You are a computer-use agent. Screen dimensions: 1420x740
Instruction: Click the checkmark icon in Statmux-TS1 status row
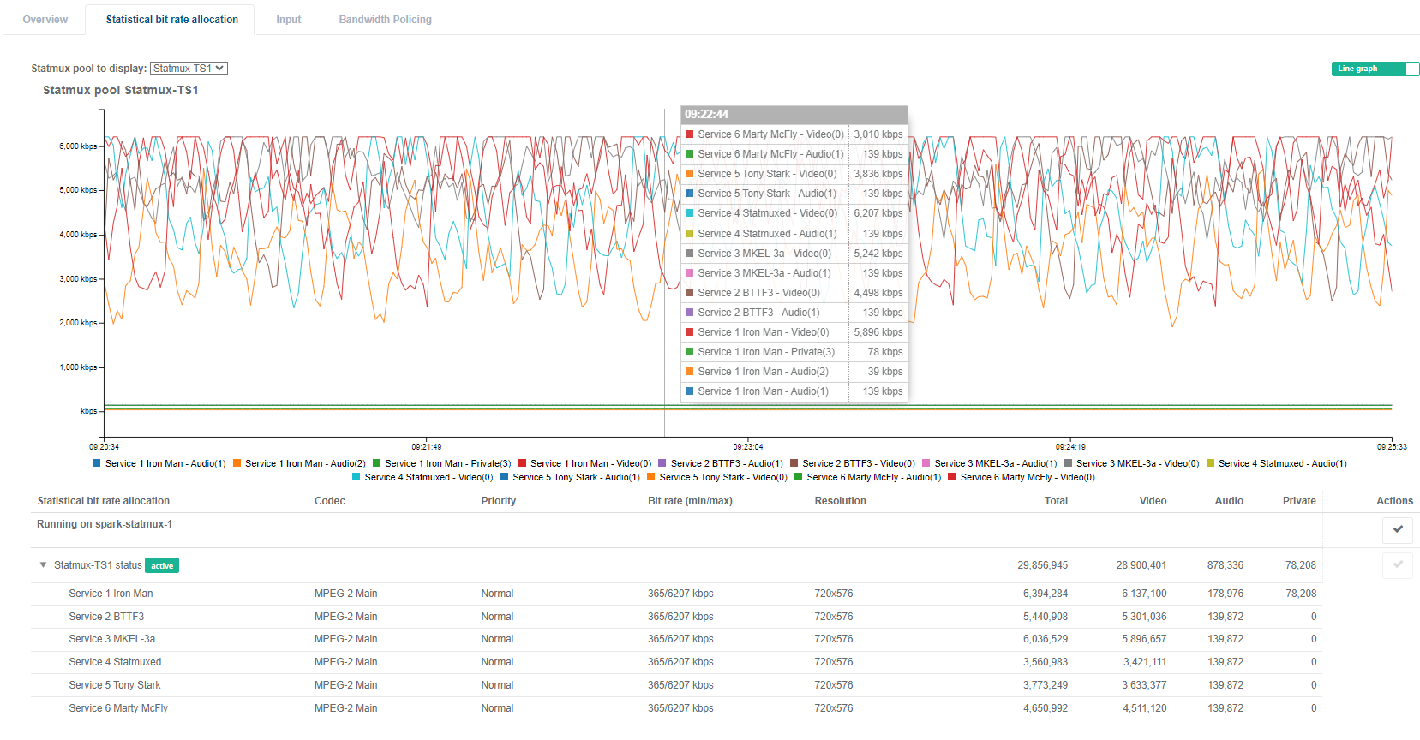coord(1397,564)
